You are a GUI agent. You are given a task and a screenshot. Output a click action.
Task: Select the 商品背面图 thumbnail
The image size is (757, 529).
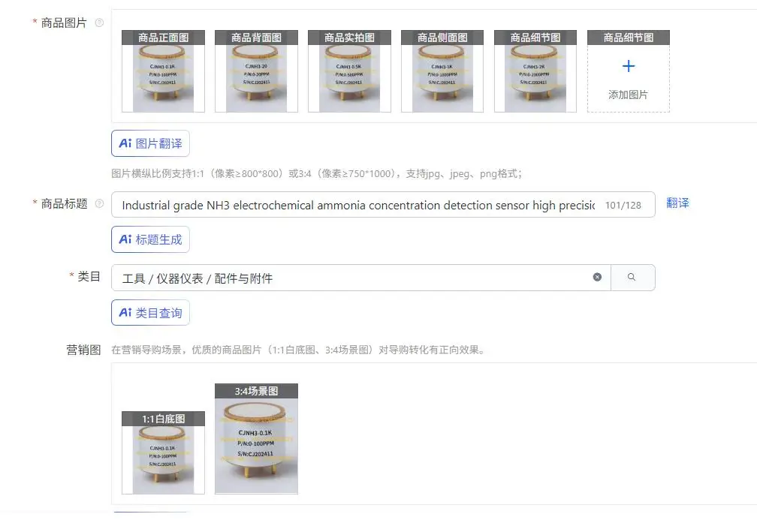256,71
